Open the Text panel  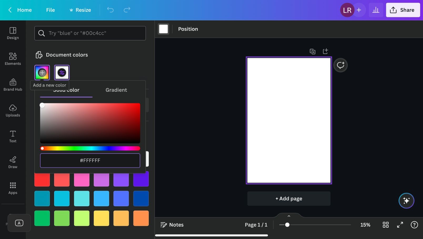tap(13, 136)
